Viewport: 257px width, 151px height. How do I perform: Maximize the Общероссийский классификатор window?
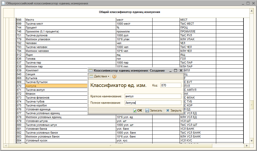(x=248, y=3)
